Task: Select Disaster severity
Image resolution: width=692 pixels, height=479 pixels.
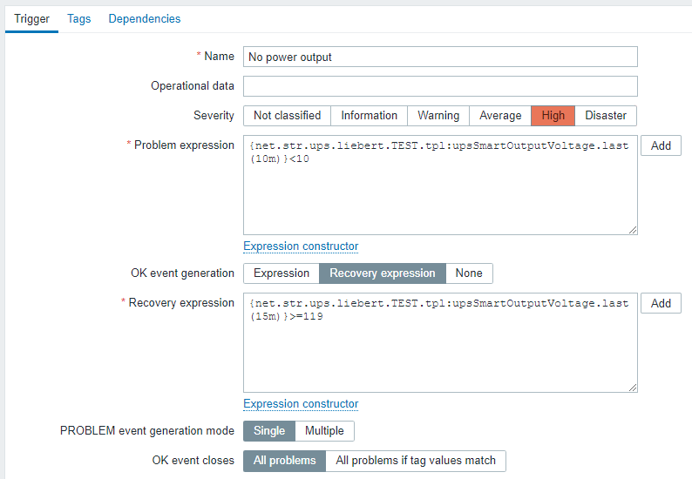Action: pyautogui.click(x=606, y=116)
